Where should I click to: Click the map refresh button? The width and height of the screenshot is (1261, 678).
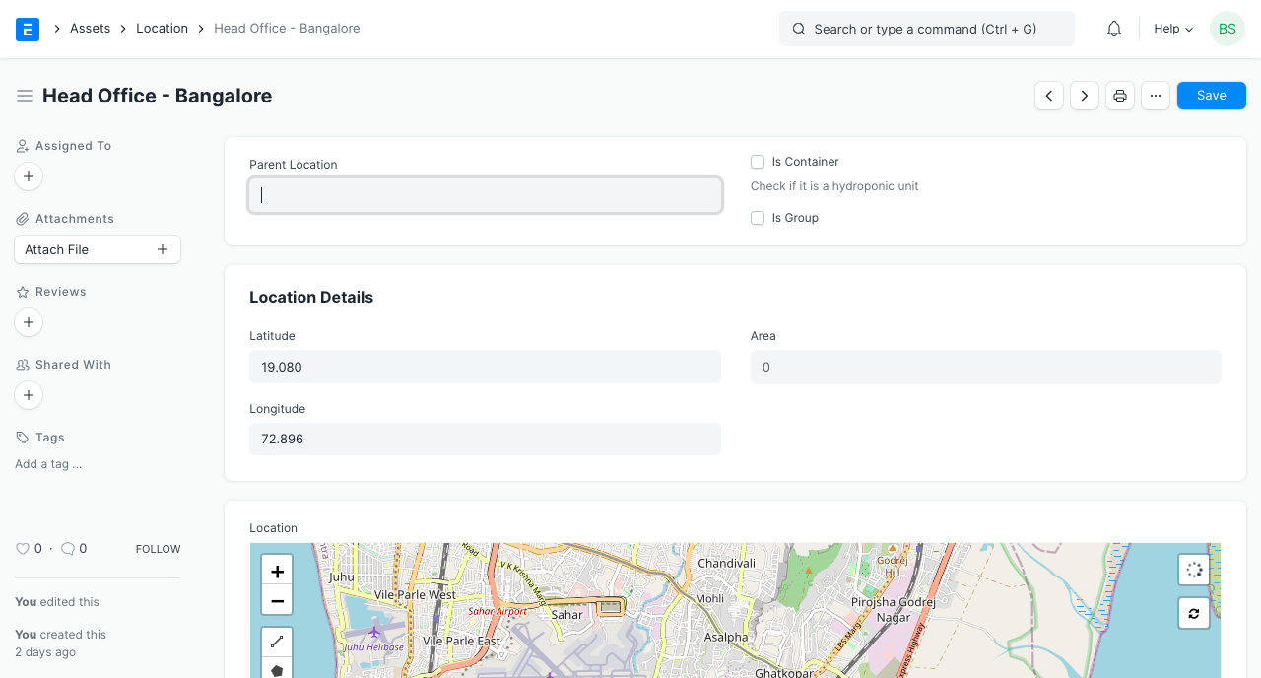[1194, 613]
